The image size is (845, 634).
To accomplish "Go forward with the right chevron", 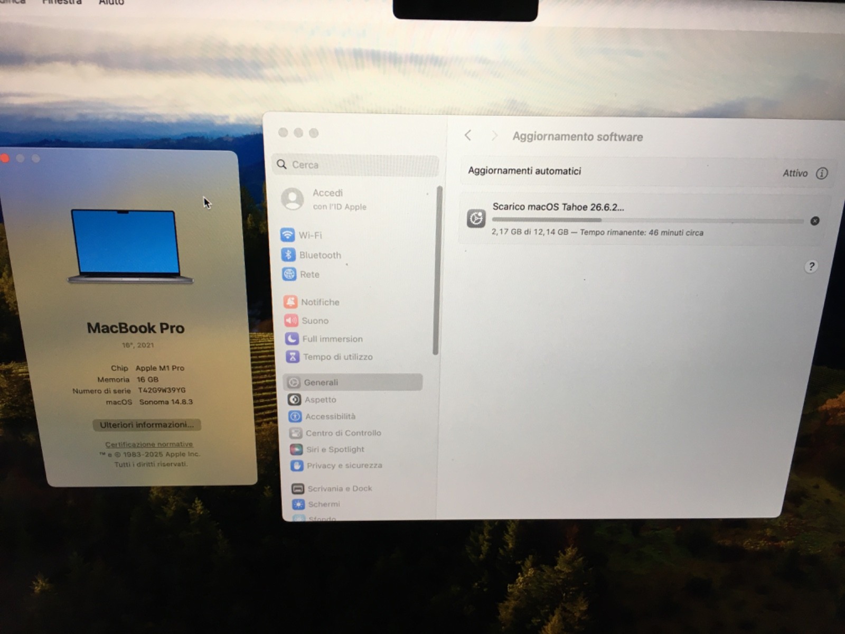I will coord(494,136).
